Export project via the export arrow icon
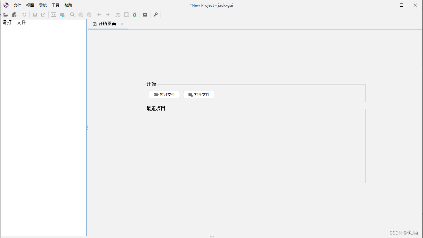 pos(43,14)
